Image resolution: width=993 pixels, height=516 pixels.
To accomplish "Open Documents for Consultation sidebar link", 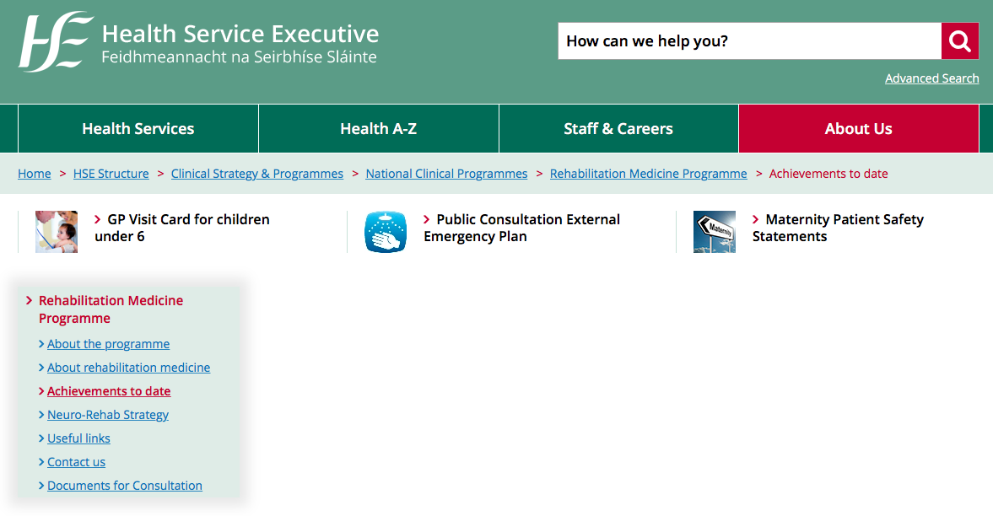I will (x=125, y=486).
